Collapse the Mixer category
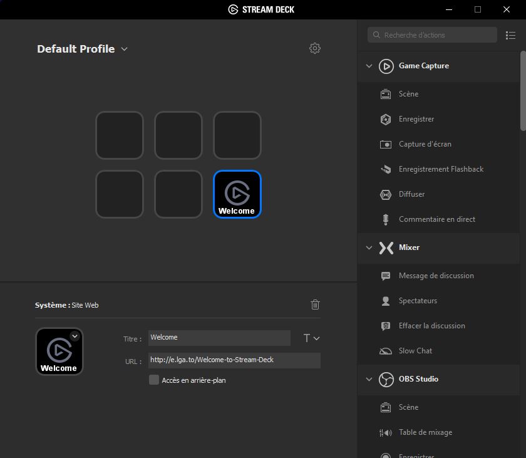This screenshot has width=526, height=458. click(369, 248)
